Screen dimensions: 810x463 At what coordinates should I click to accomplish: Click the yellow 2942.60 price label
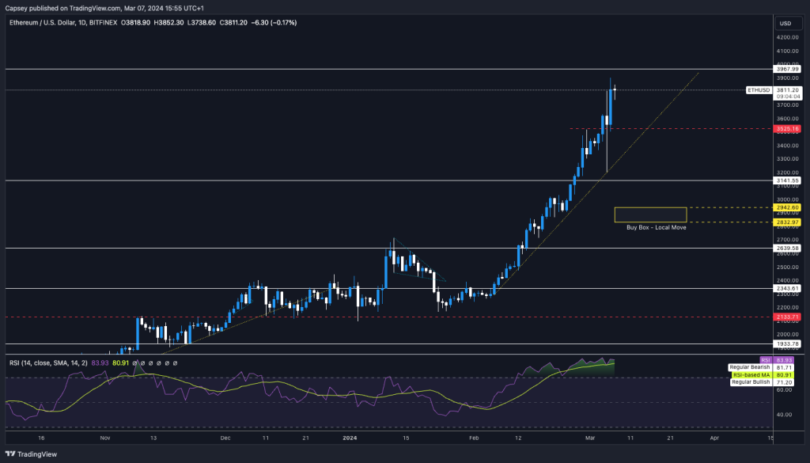pos(785,207)
